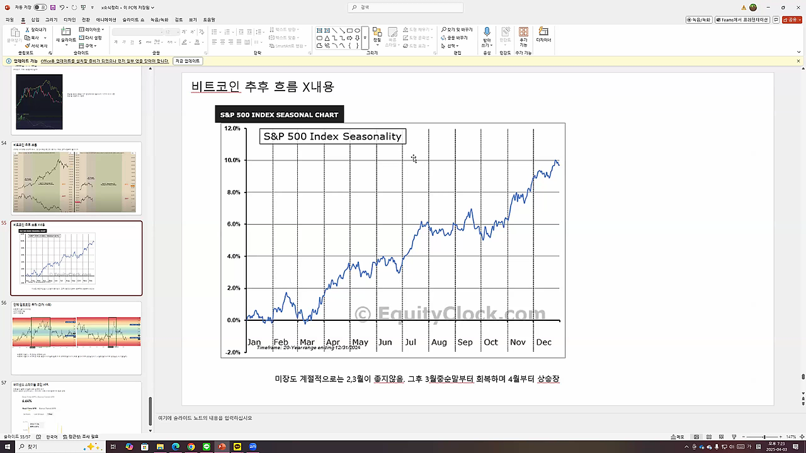Switch to the 그리기 (Draw) ribbon tab
This screenshot has width=806, height=453.
[51, 20]
